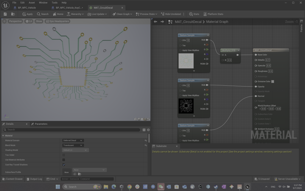The image size is (305, 191).
Task: Open the Material Domain dropdown
Action: click(x=73, y=141)
